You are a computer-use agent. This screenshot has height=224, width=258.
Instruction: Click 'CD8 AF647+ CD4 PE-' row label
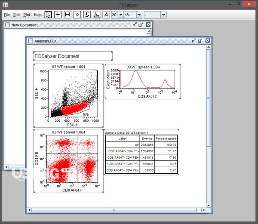click(x=123, y=164)
